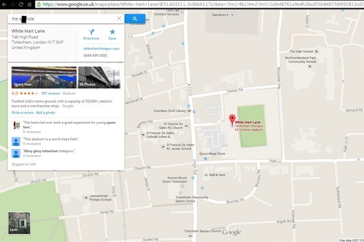Click the Kings Rd street label
The height and width of the screenshot is (242, 364).
(x=107, y=212)
